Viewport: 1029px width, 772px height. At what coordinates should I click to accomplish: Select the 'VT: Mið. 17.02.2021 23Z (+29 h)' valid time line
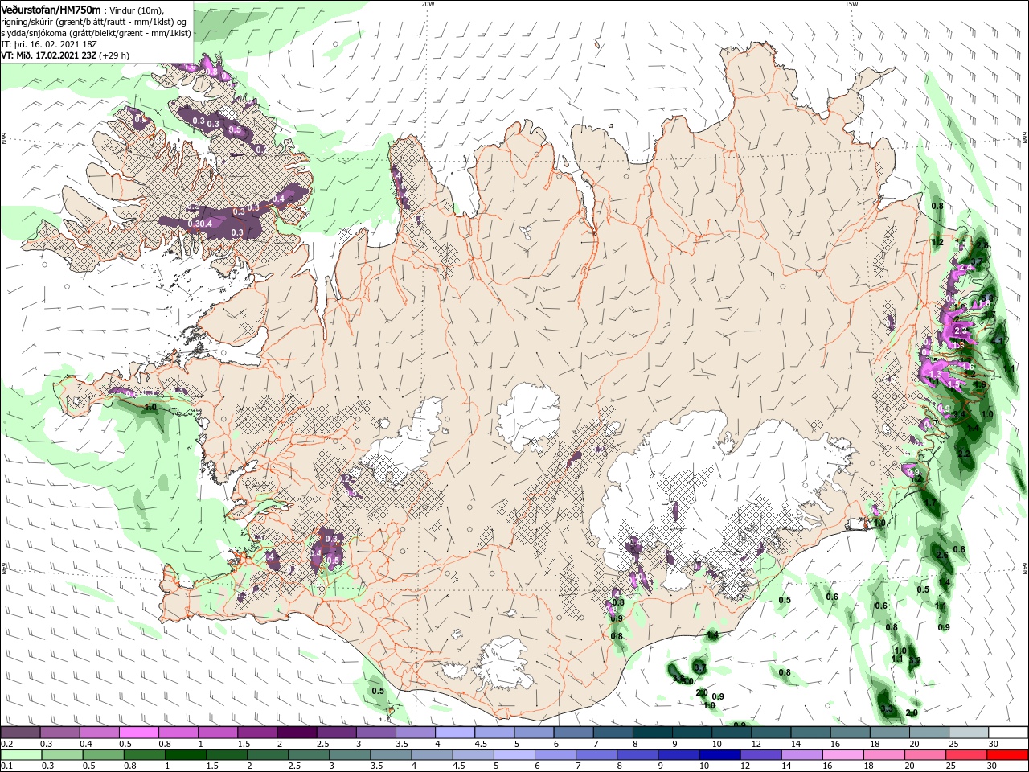[64, 55]
